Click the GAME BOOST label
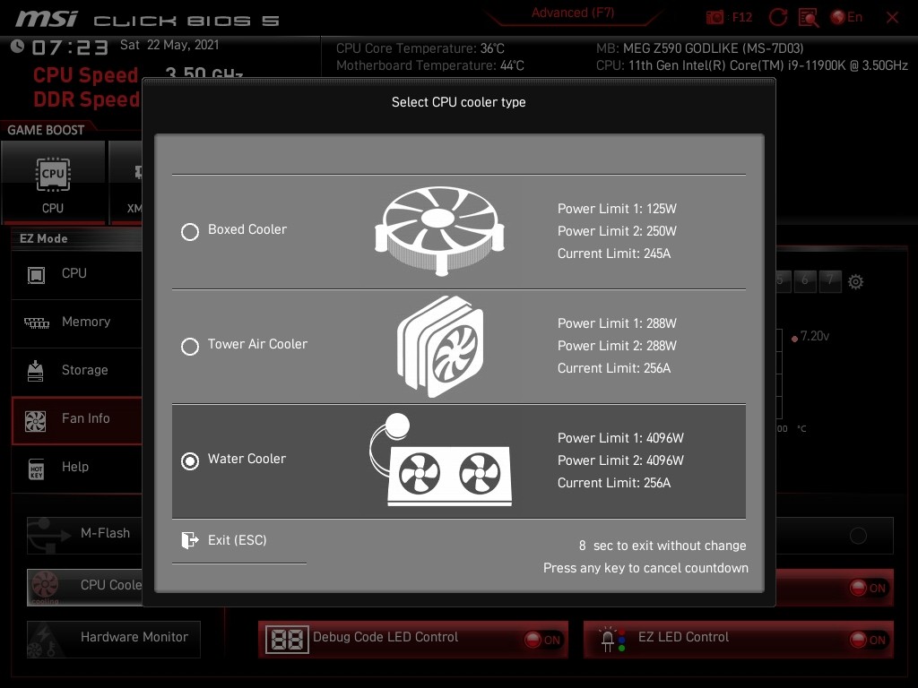This screenshot has height=688, width=918. point(46,130)
